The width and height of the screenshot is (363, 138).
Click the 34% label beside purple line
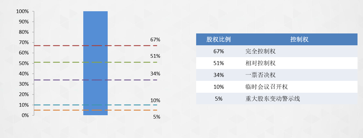155,74
